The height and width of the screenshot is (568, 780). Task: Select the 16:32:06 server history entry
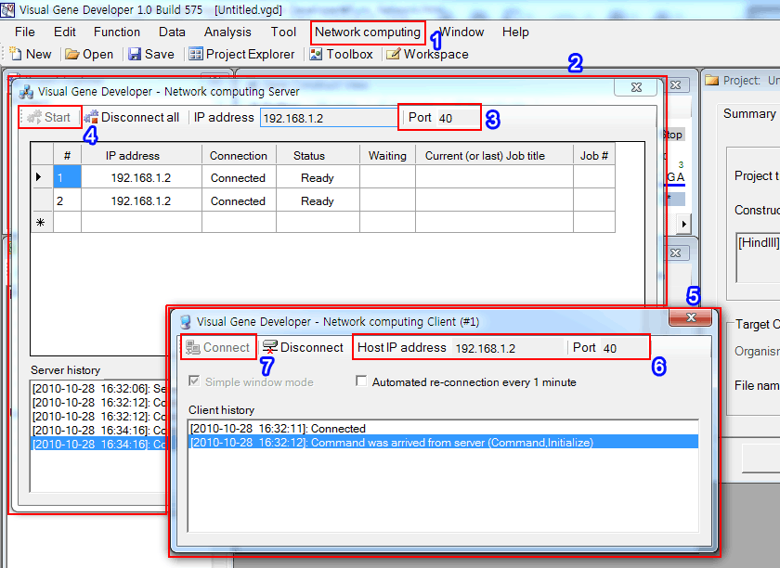click(x=99, y=389)
